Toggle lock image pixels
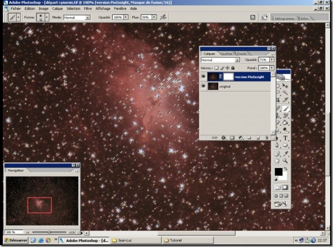This screenshot has width=333, height=247. (x=222, y=68)
